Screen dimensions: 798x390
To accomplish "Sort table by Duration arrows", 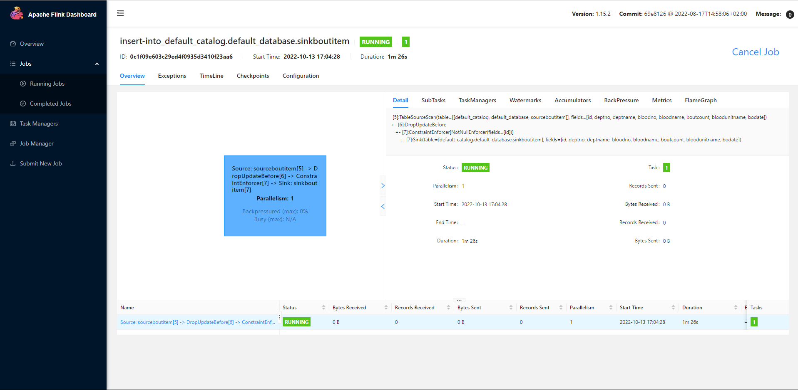I will (x=736, y=308).
